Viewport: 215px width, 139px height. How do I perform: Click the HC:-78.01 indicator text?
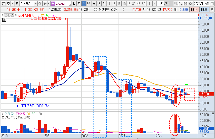205,18
